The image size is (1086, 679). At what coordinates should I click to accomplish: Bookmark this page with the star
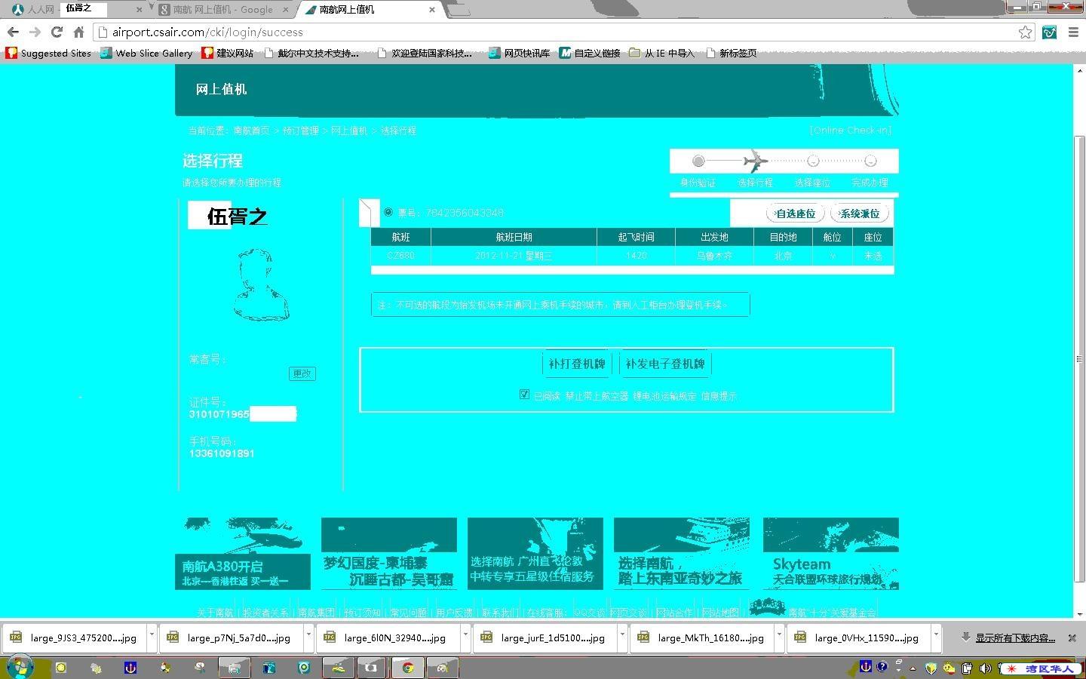[1025, 32]
